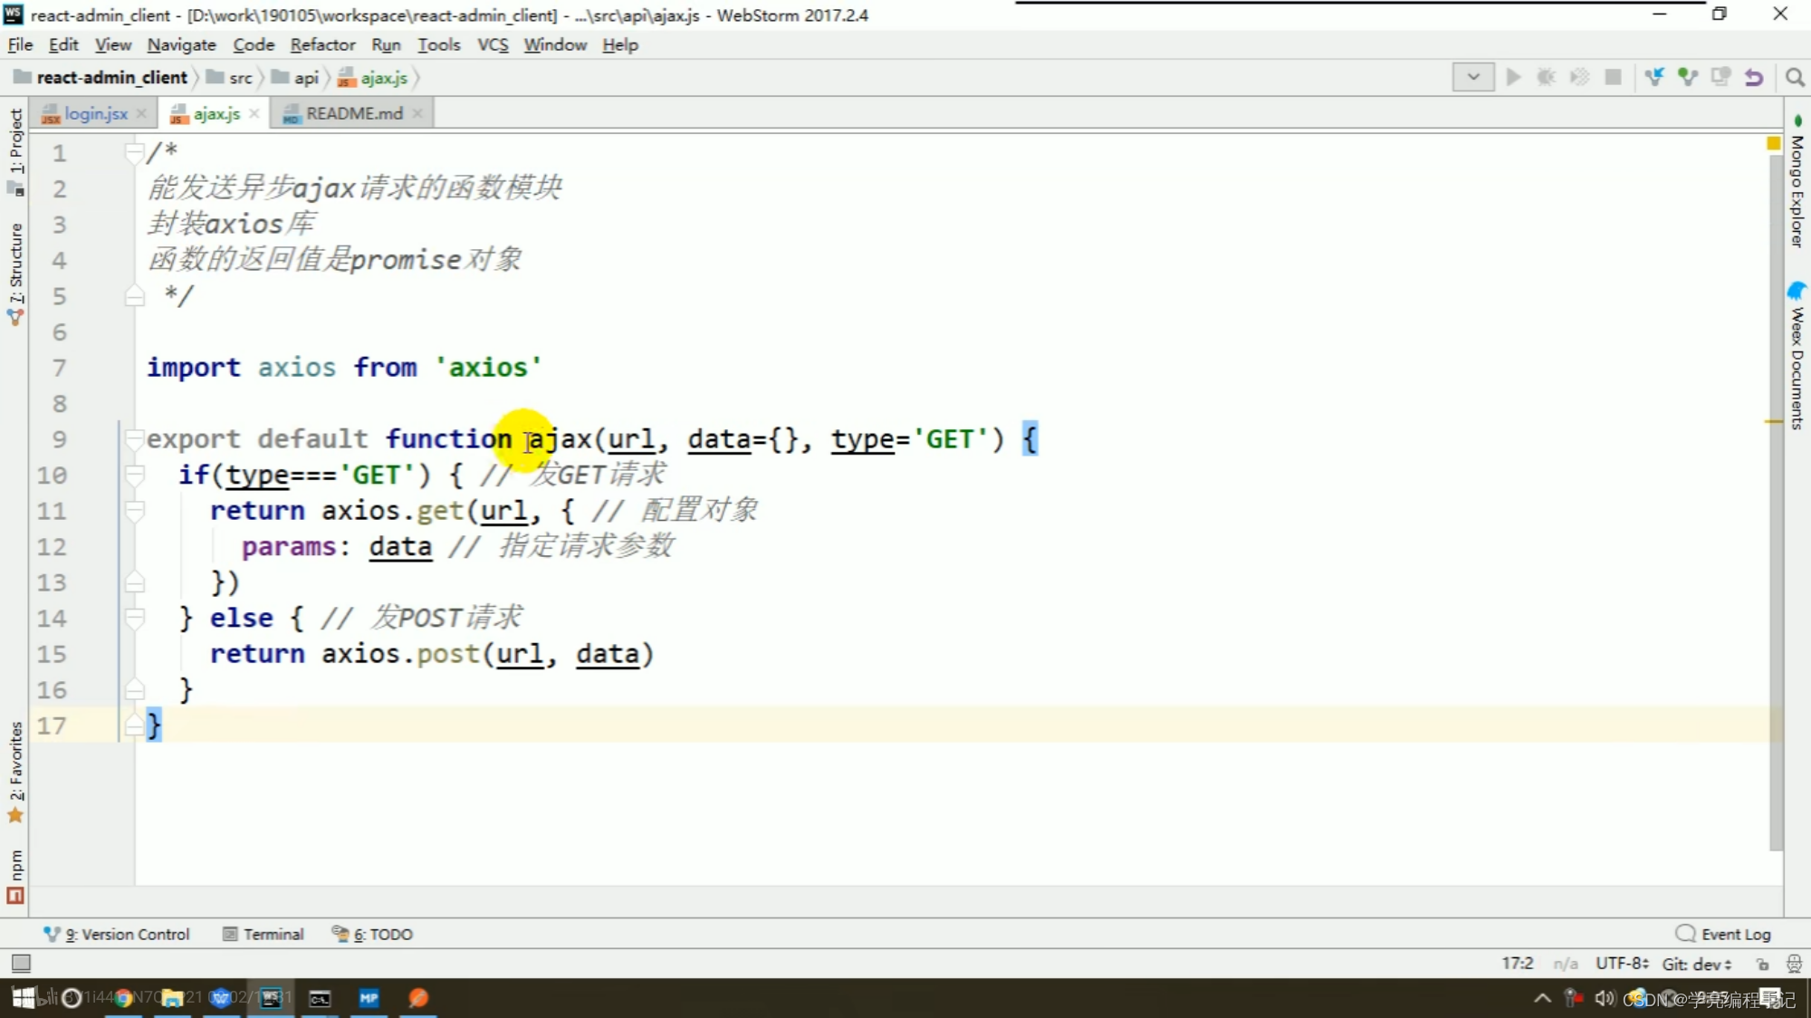
Task: Click the Hector inspector icon
Action: (x=1794, y=964)
